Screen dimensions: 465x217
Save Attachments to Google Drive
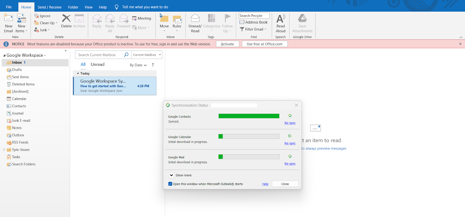pos(302,23)
